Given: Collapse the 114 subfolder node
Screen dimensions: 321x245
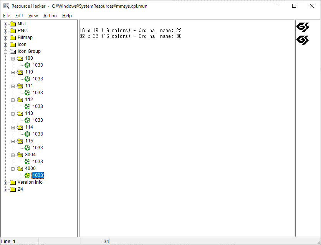Looking at the screenshot, I should pyautogui.click(x=13, y=127).
